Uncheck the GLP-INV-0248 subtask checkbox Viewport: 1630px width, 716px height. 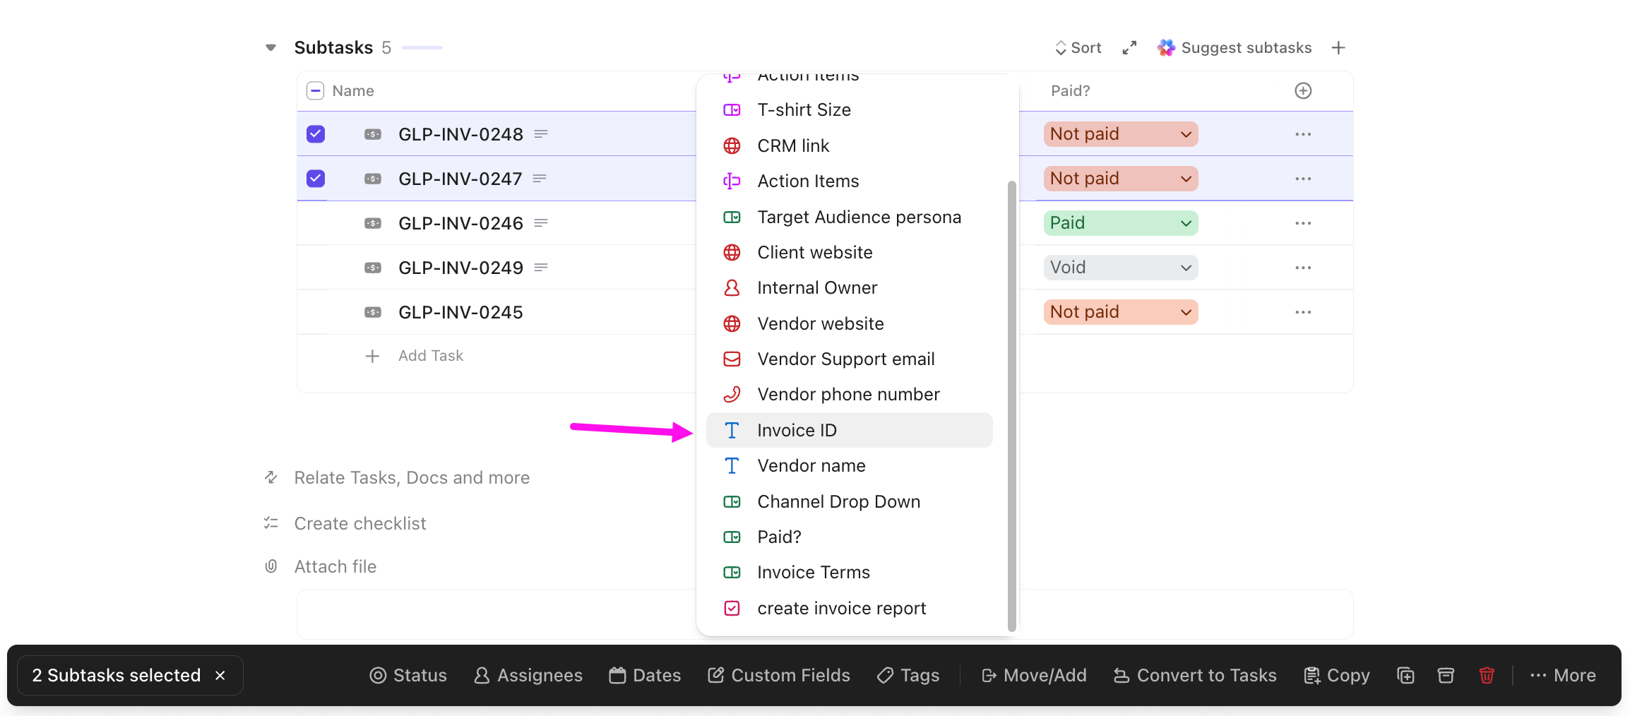(x=315, y=133)
